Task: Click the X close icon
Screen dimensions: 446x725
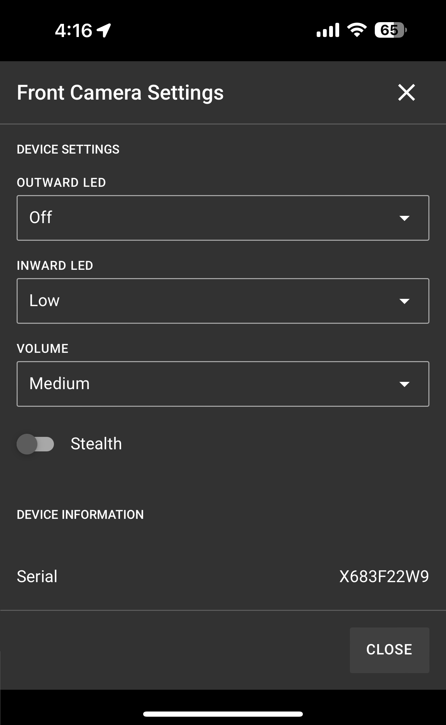Action: point(407,93)
